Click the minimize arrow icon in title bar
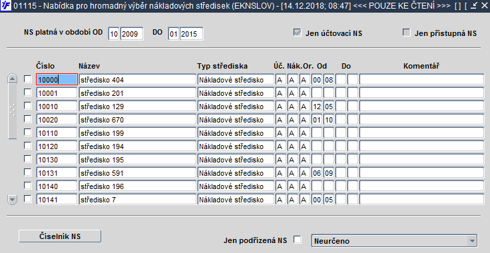This screenshot has height=253, width=490. [x=474, y=5]
